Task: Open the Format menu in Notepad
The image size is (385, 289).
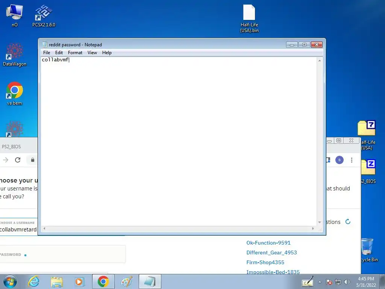Action: pos(75,53)
